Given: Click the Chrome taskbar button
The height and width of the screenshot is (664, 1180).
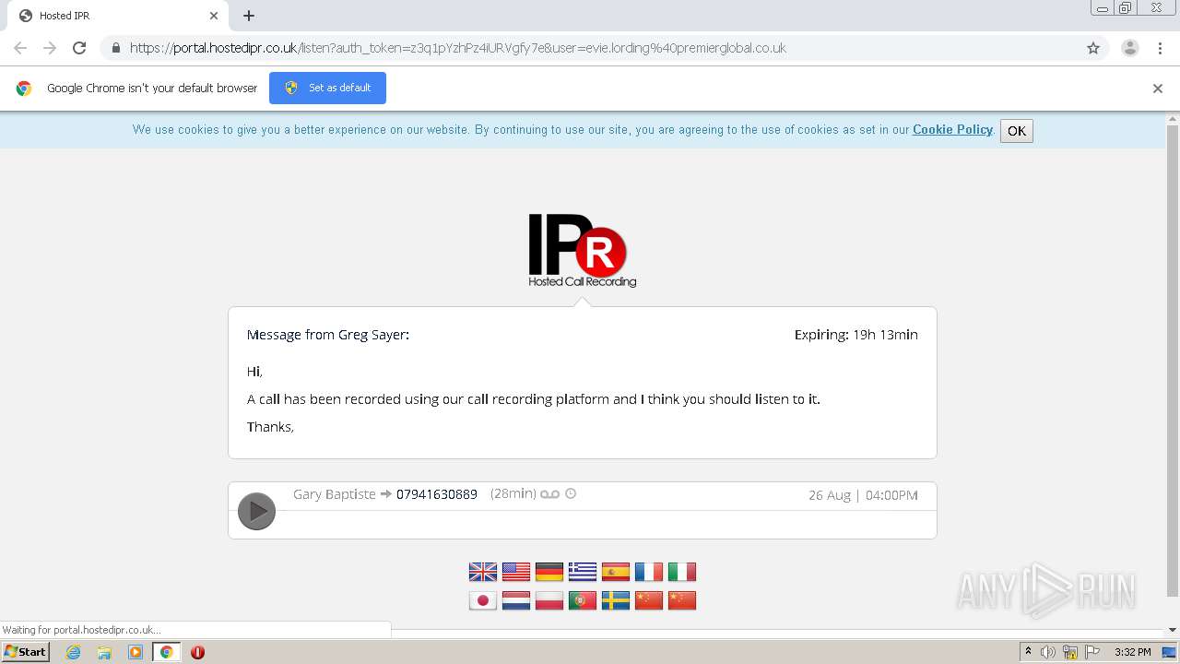Looking at the screenshot, I should [x=167, y=652].
